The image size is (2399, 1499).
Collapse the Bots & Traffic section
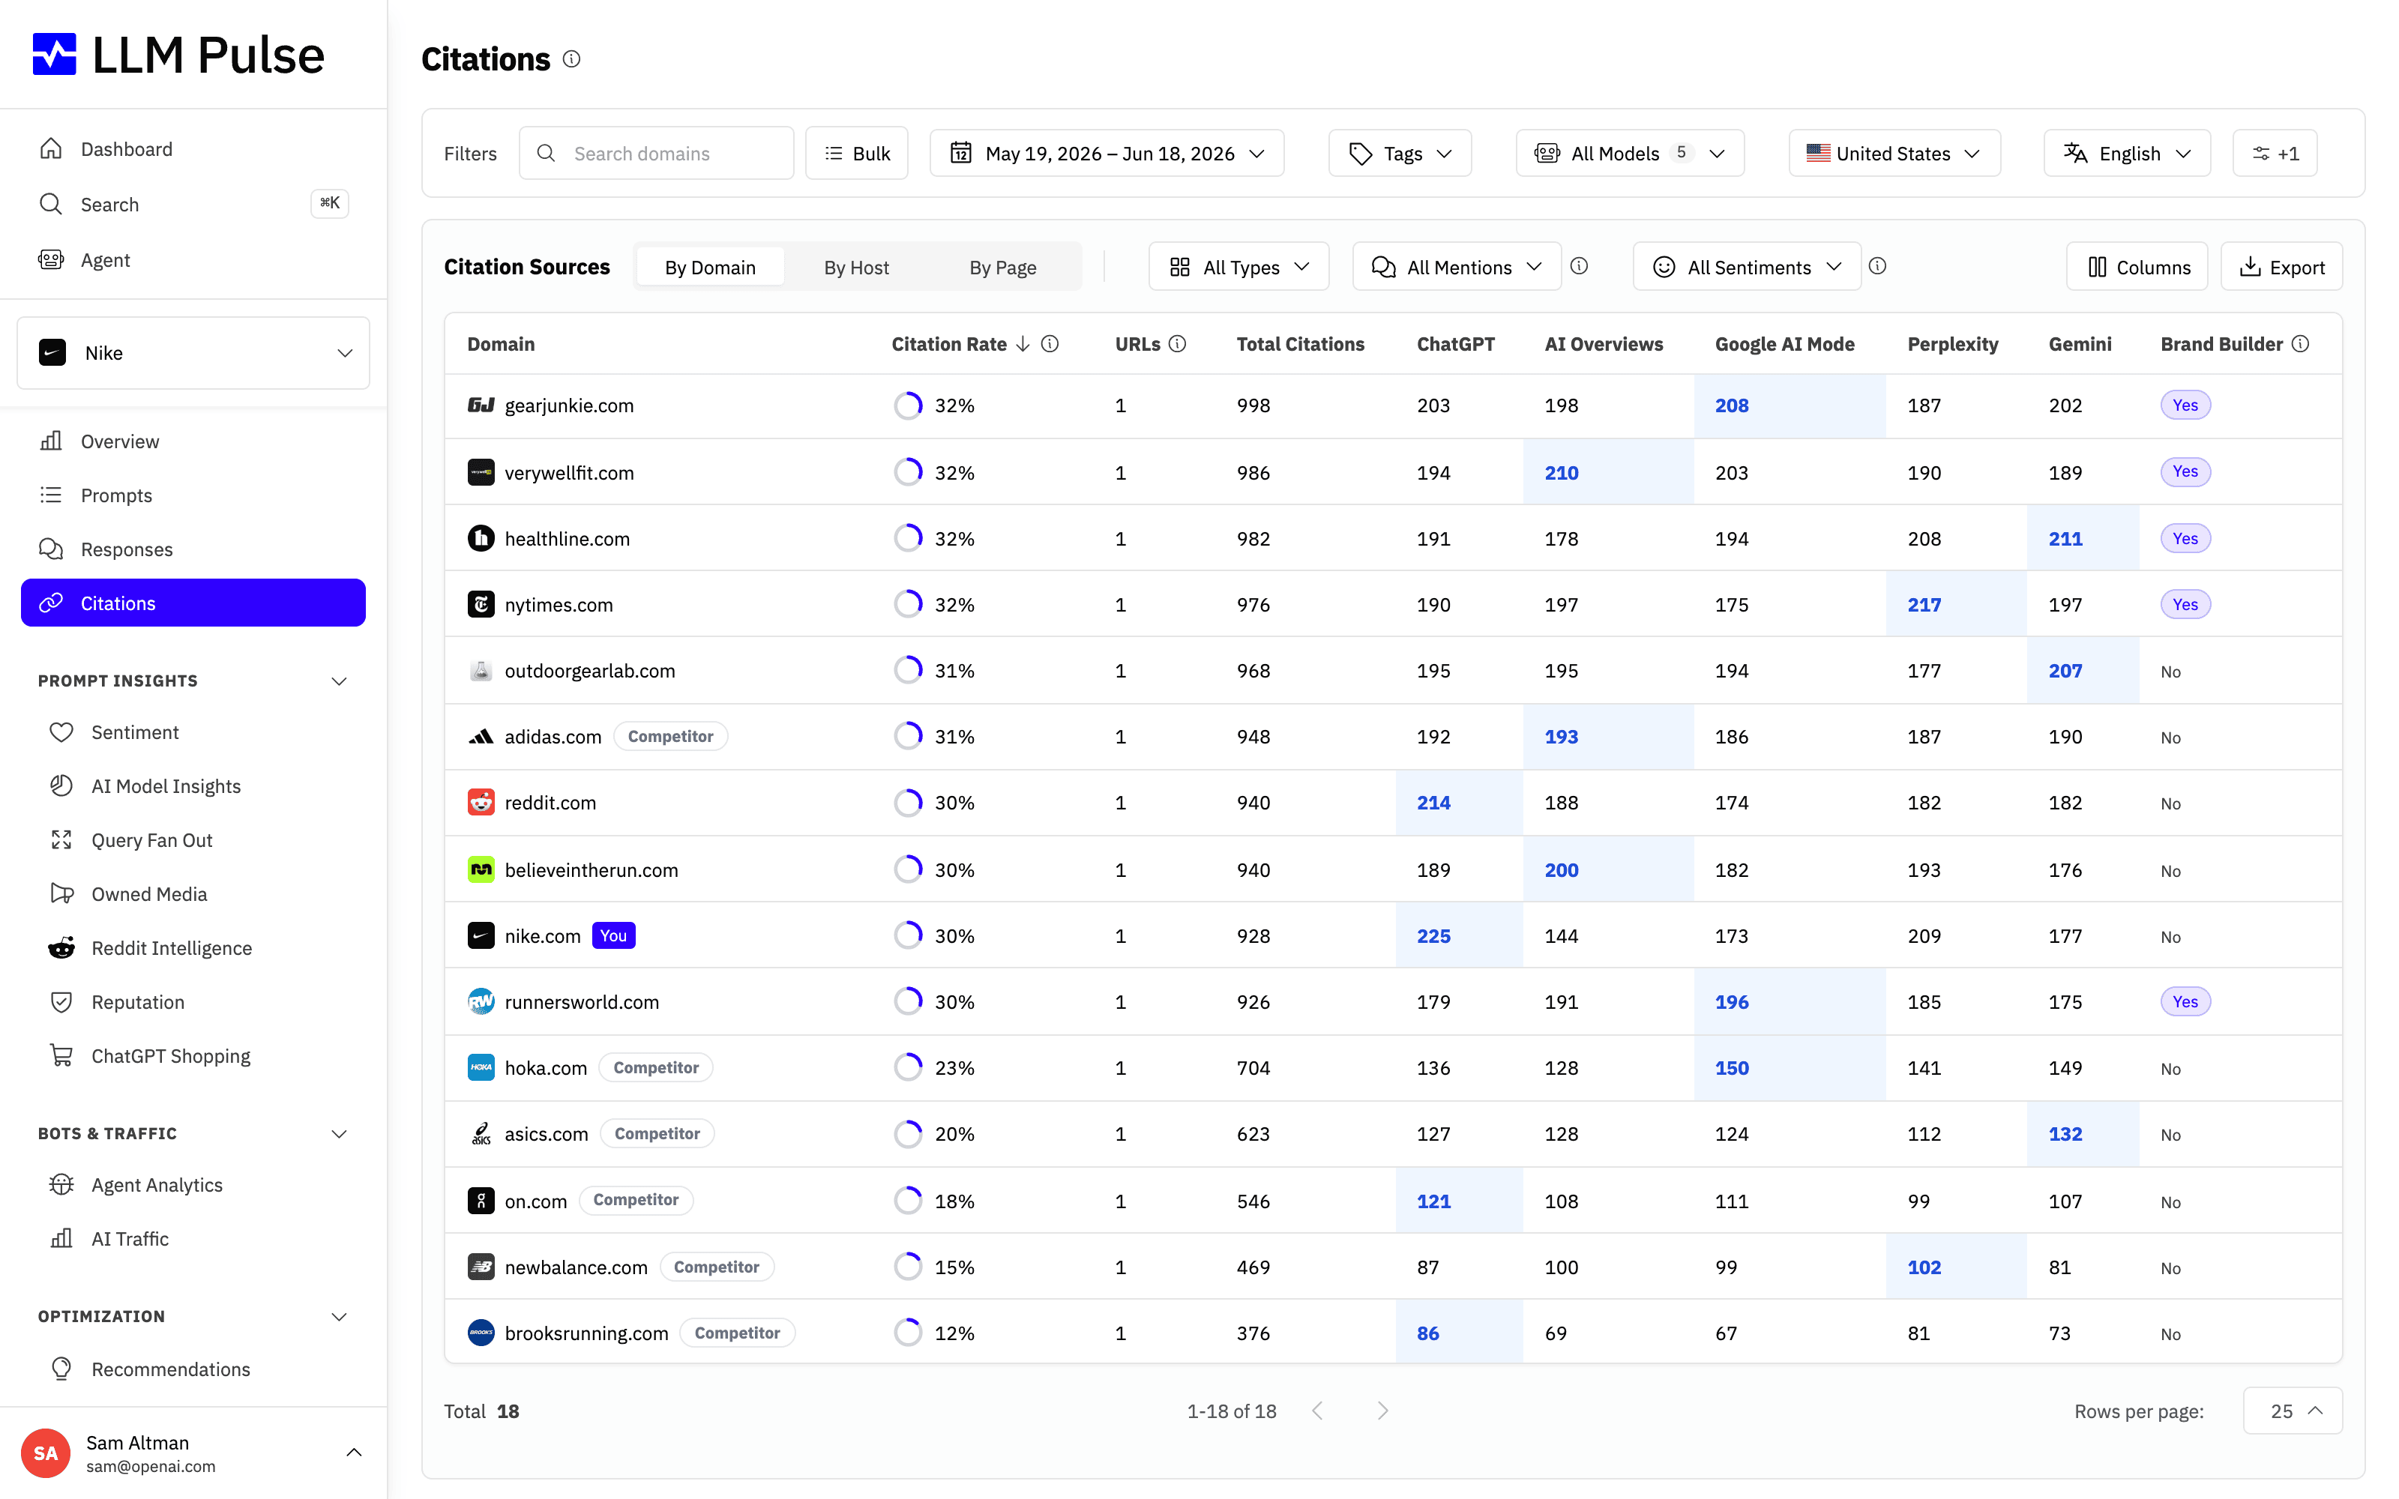[x=339, y=1134]
